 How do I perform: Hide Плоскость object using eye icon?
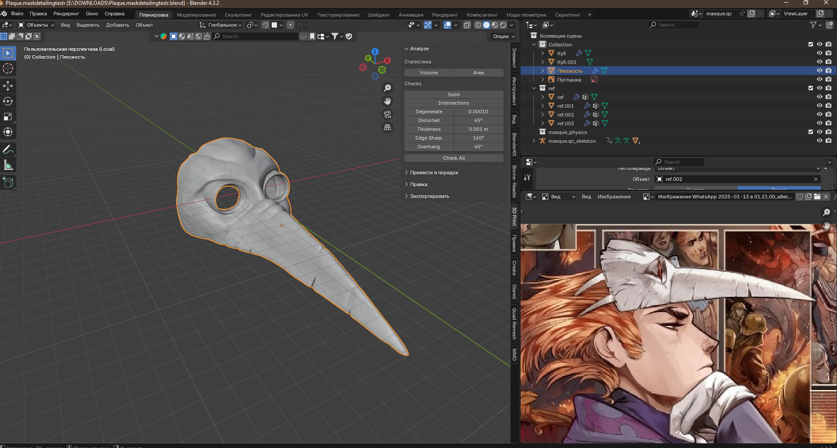coord(819,71)
